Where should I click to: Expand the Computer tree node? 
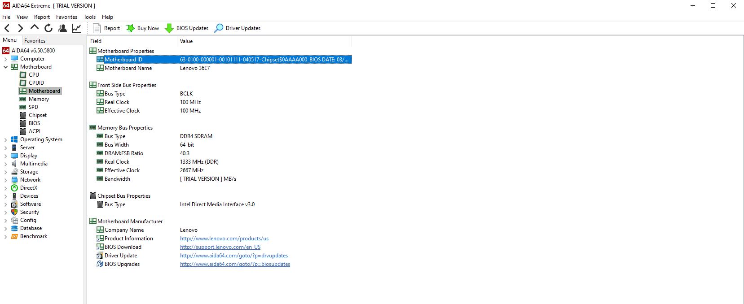coord(5,59)
